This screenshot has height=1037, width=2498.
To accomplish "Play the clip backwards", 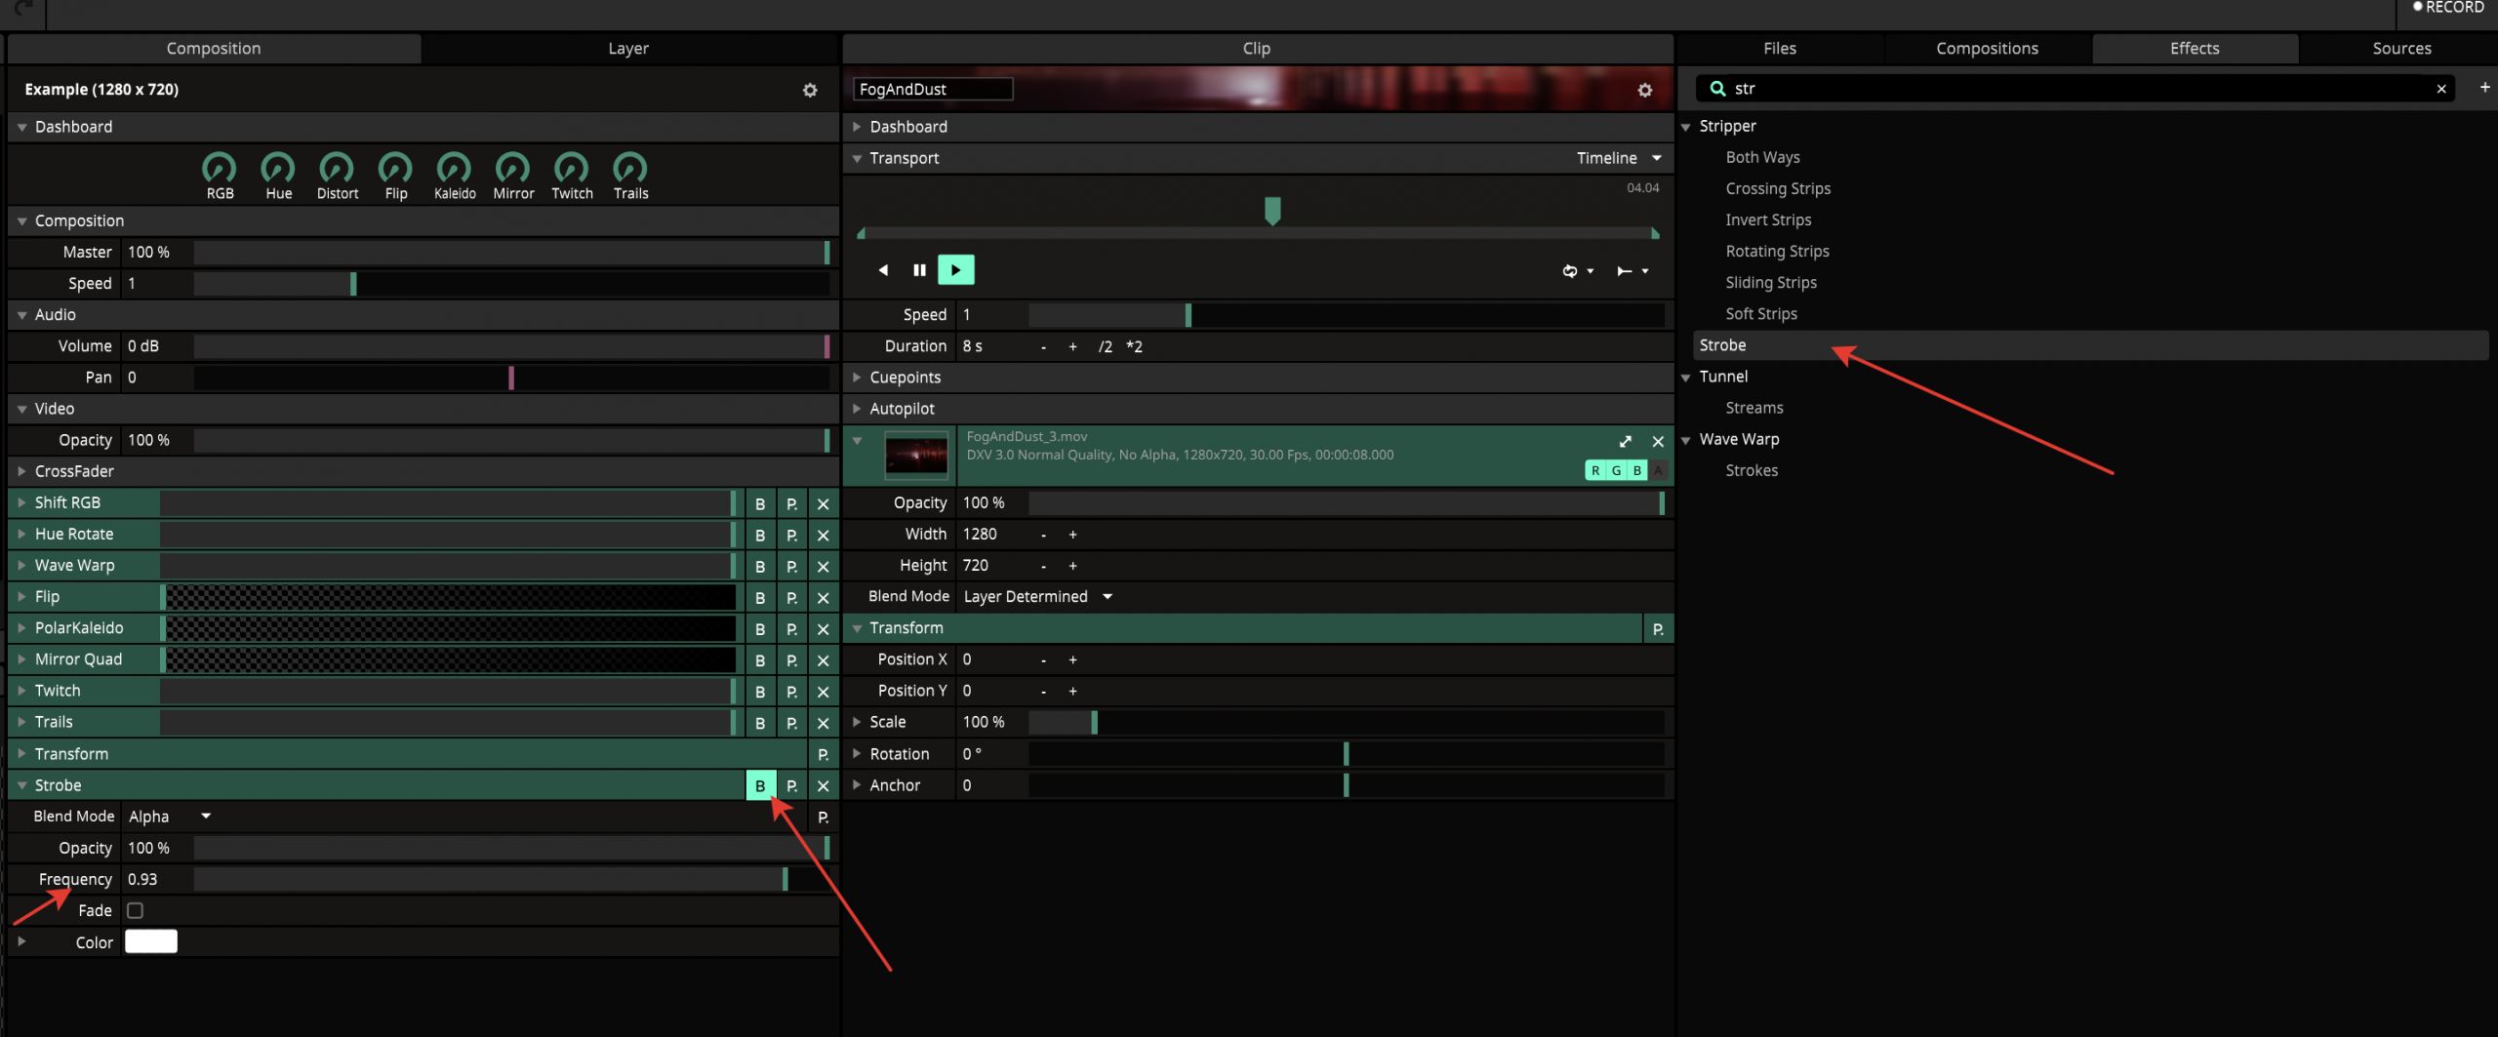I will [x=883, y=270].
